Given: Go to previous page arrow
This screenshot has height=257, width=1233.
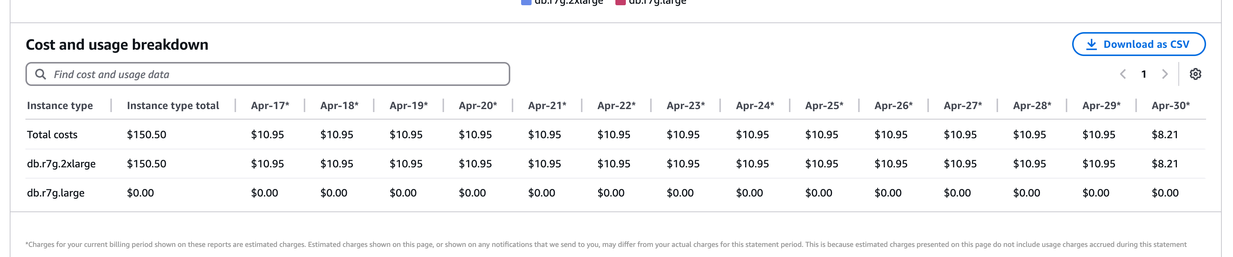Looking at the screenshot, I should (x=1122, y=74).
